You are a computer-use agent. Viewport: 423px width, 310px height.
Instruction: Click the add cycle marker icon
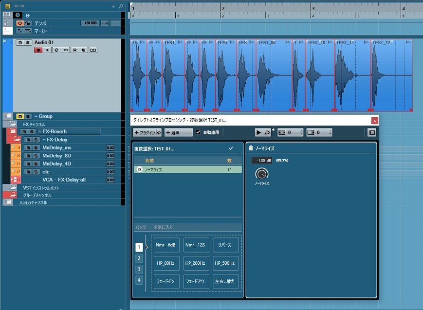(28, 31)
